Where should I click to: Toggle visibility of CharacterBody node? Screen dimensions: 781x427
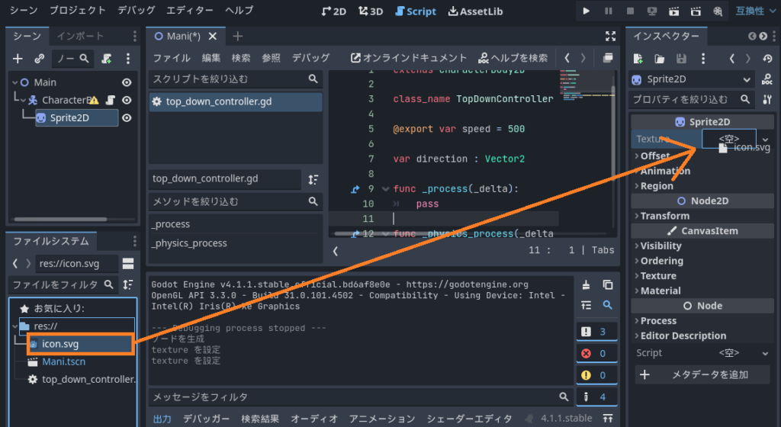pos(127,100)
